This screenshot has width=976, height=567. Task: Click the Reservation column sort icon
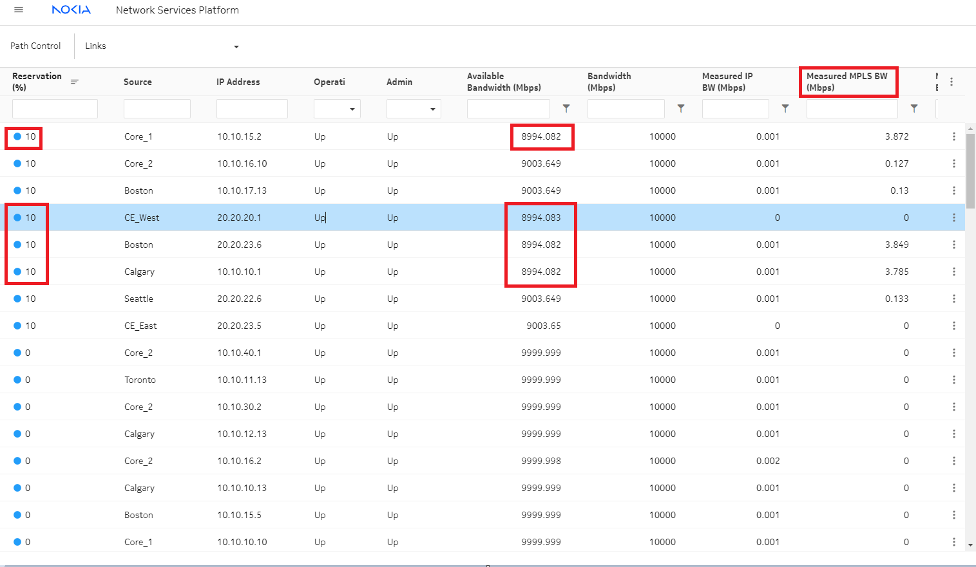[75, 82]
